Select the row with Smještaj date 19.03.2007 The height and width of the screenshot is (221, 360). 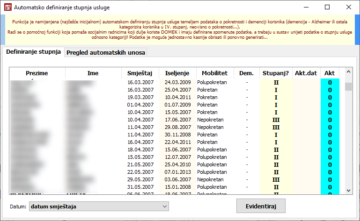pos(140,97)
